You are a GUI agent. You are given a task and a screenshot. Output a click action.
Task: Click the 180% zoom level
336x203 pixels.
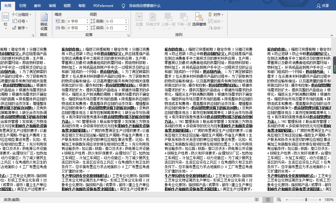329,200
